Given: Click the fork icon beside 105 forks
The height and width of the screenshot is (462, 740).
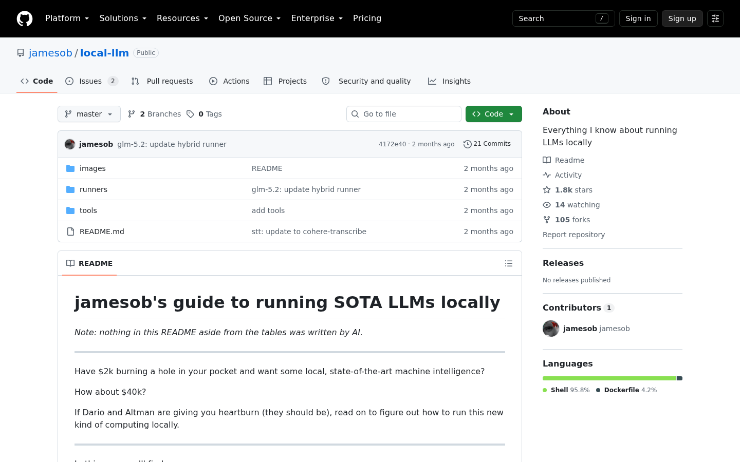Looking at the screenshot, I should [547, 220].
